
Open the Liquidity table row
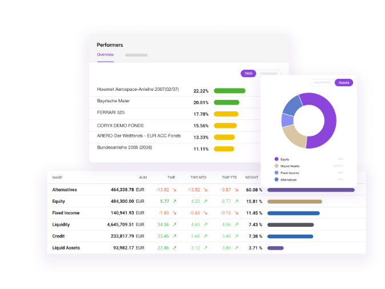[x=206, y=224]
